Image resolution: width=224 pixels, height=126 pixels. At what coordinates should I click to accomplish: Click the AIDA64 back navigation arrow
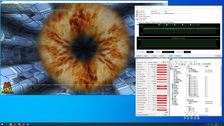[171, 64]
